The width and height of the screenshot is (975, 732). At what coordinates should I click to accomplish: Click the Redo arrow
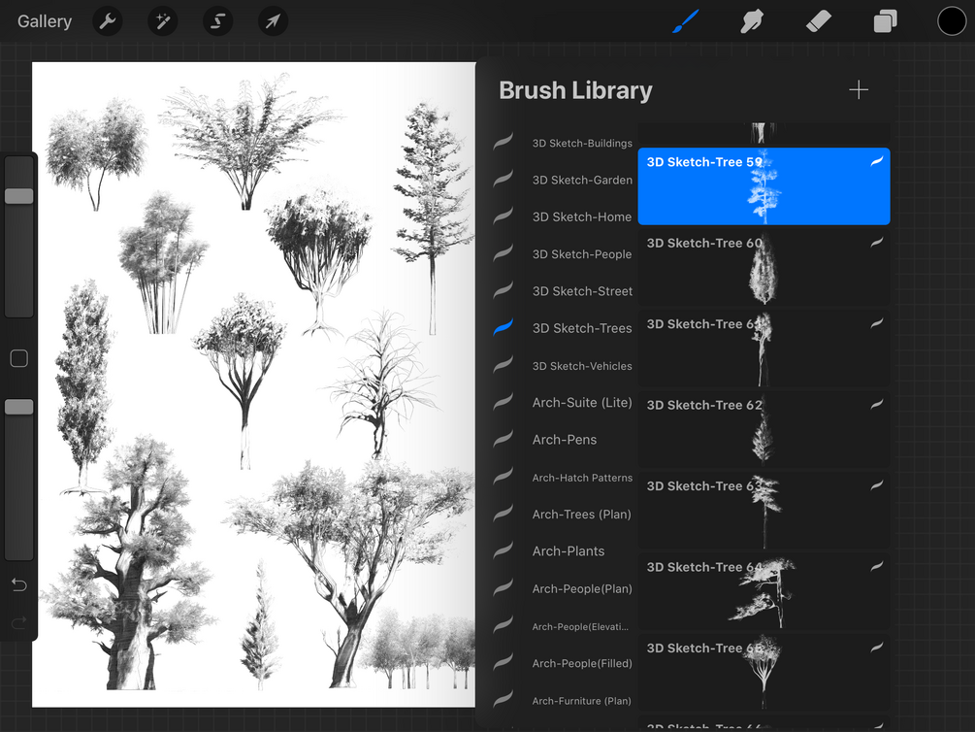19,622
